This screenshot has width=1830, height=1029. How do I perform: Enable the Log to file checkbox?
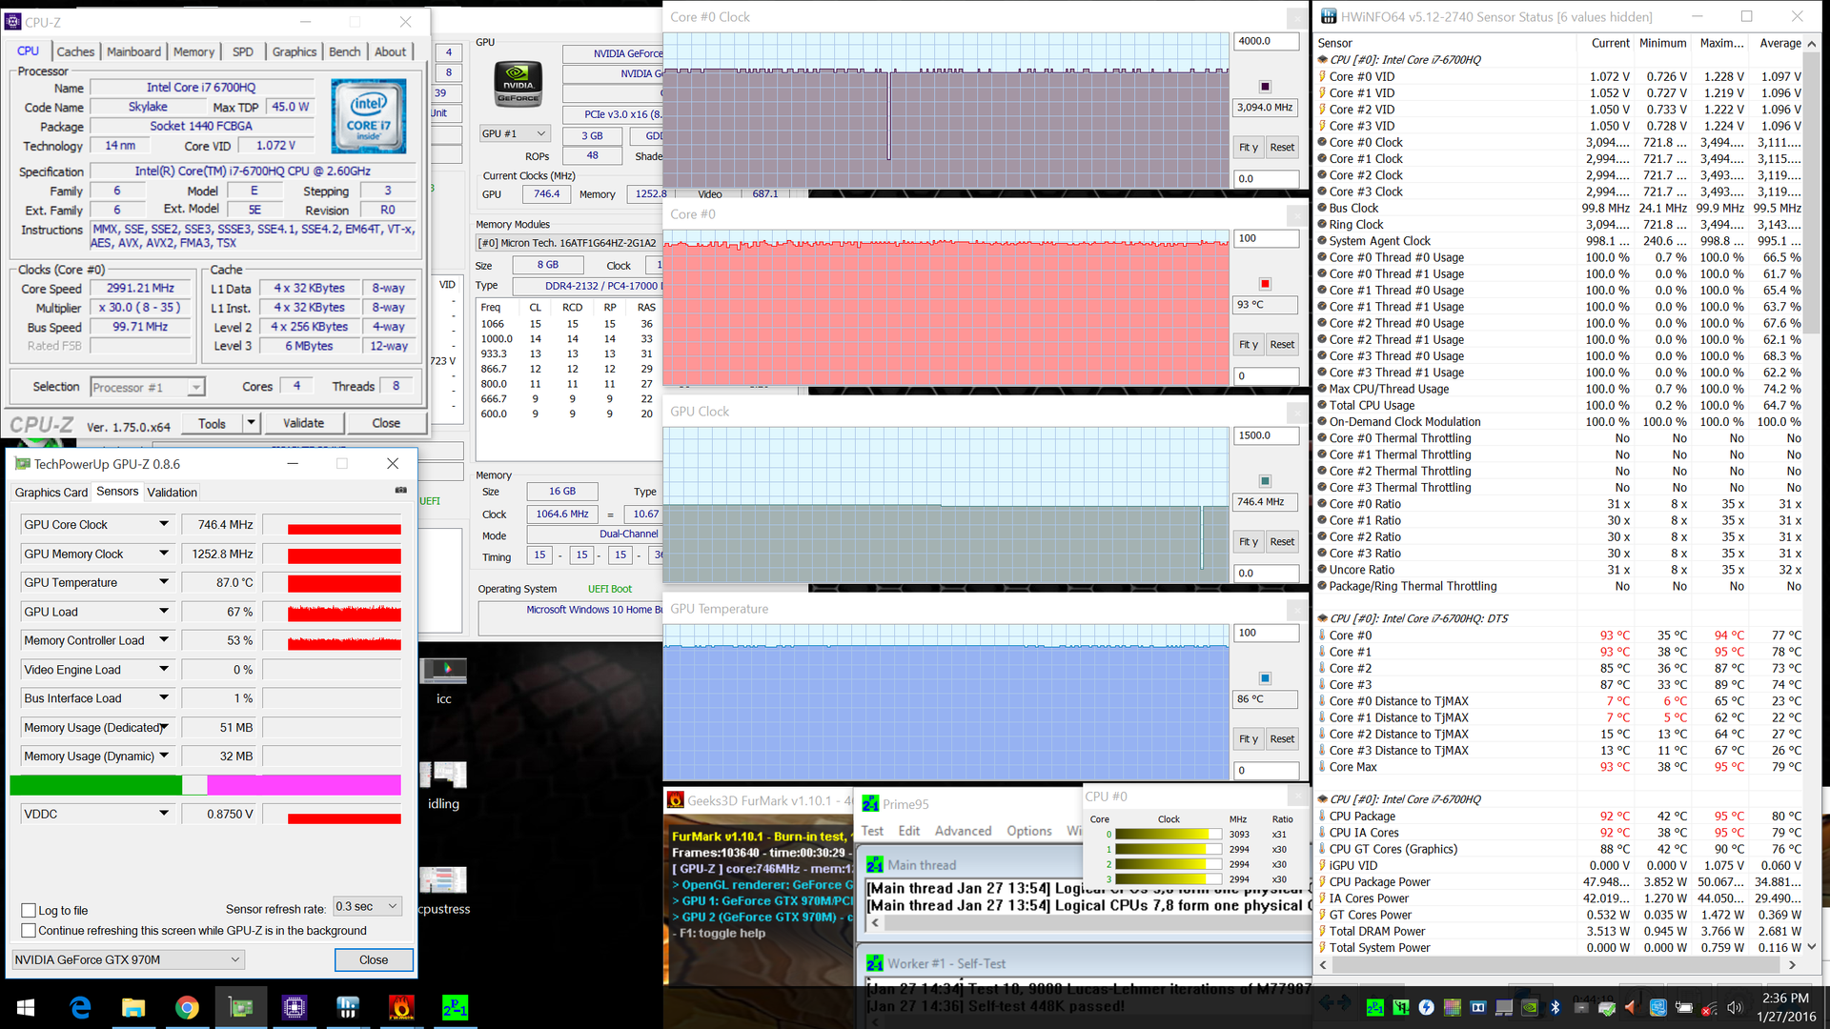click(x=30, y=910)
